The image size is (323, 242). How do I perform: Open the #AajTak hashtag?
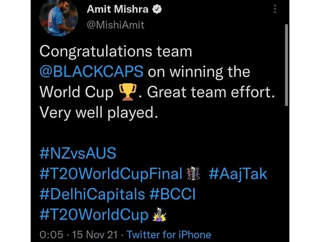tap(238, 174)
